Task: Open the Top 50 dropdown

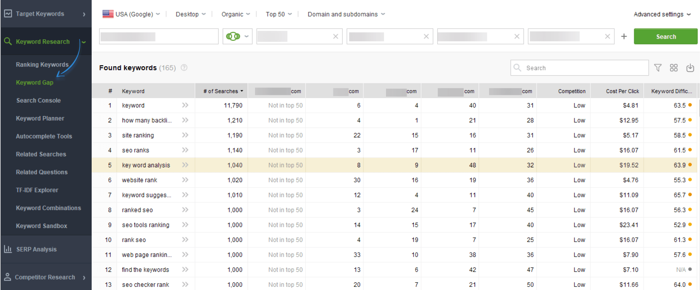Action: (279, 14)
